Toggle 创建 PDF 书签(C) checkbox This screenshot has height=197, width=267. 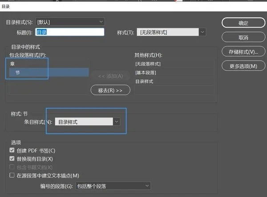pos(12,150)
